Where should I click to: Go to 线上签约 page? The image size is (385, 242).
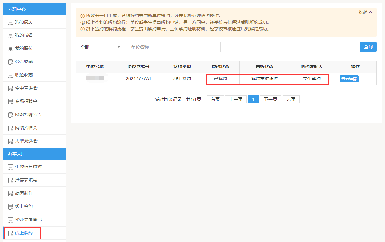click(x=35, y=207)
